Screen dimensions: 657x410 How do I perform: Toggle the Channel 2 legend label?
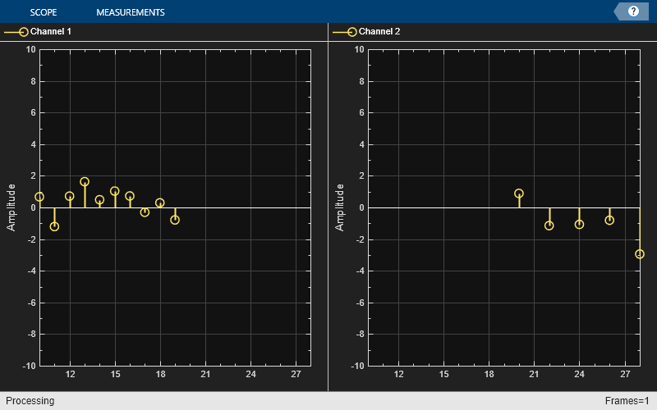(379, 32)
